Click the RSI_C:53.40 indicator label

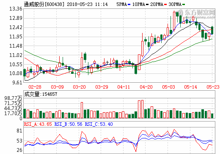tap(99, 124)
